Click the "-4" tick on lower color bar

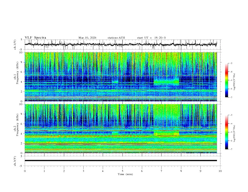click(x=231, y=124)
